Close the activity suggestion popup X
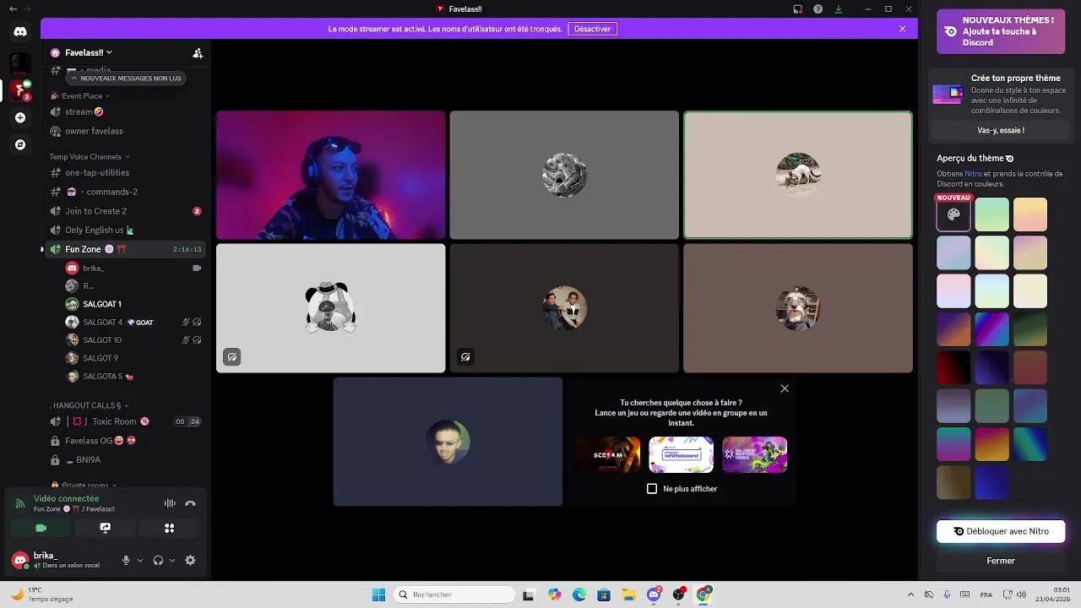1081x608 pixels. [x=785, y=388]
